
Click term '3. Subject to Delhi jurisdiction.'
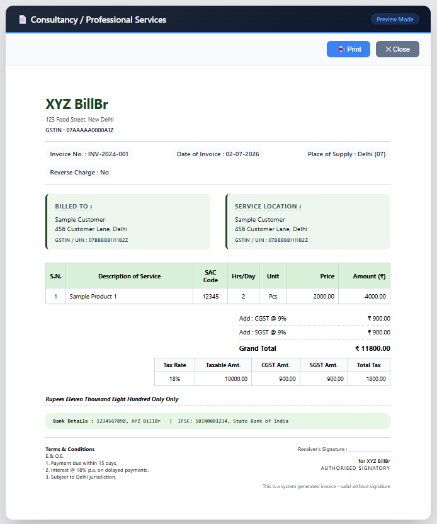click(x=81, y=477)
